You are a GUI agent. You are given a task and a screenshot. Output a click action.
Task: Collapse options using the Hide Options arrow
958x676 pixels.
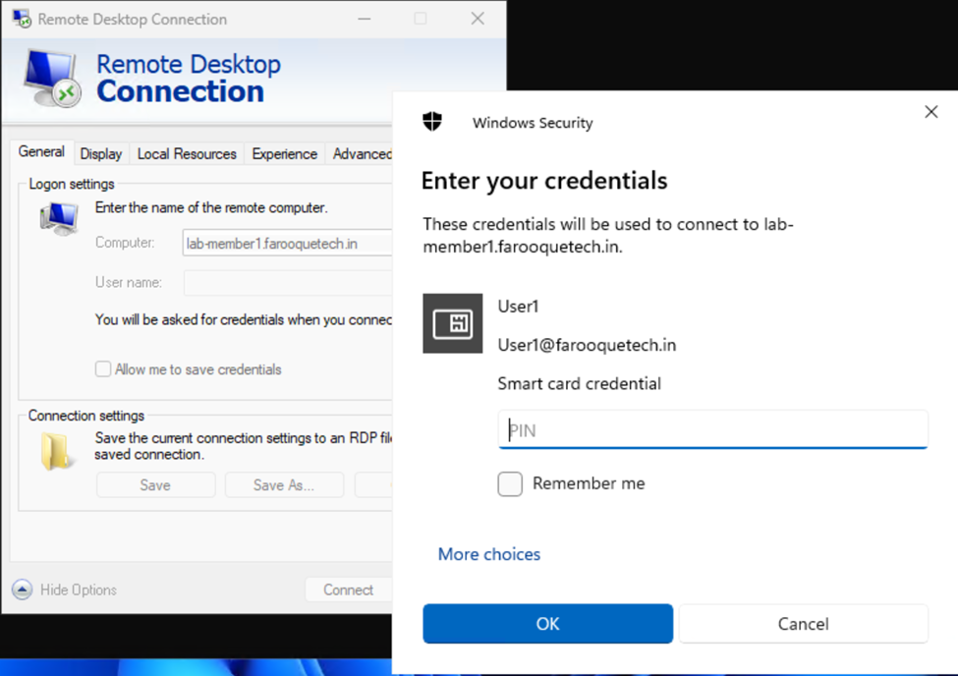coord(22,590)
